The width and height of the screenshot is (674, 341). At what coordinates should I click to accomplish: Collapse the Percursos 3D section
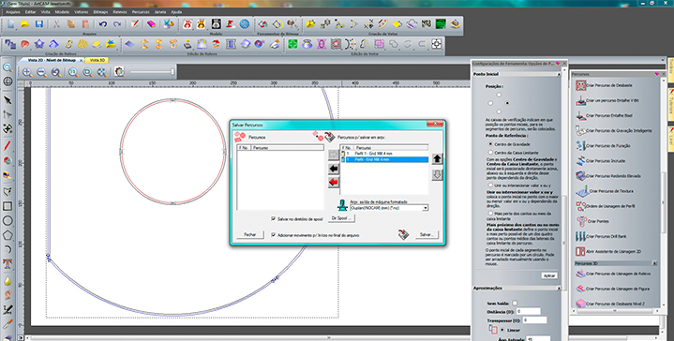pos(654,263)
